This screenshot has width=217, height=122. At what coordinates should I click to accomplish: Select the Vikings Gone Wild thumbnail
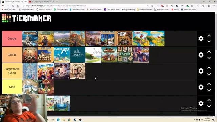tap(125, 39)
